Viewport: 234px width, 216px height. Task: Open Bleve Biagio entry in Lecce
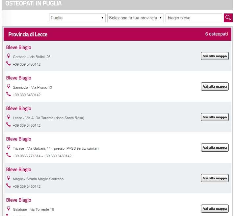click(x=19, y=108)
